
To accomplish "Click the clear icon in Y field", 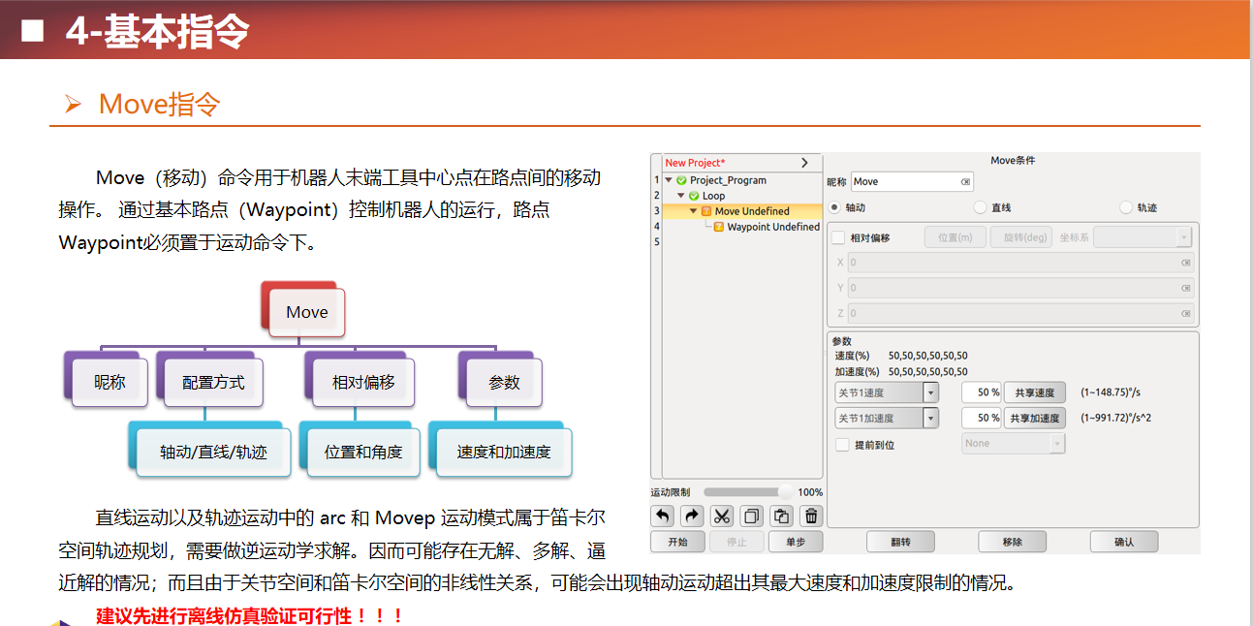I will [1185, 288].
